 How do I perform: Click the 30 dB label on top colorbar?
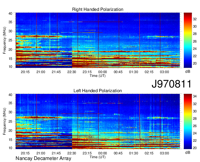click(x=195, y=26)
